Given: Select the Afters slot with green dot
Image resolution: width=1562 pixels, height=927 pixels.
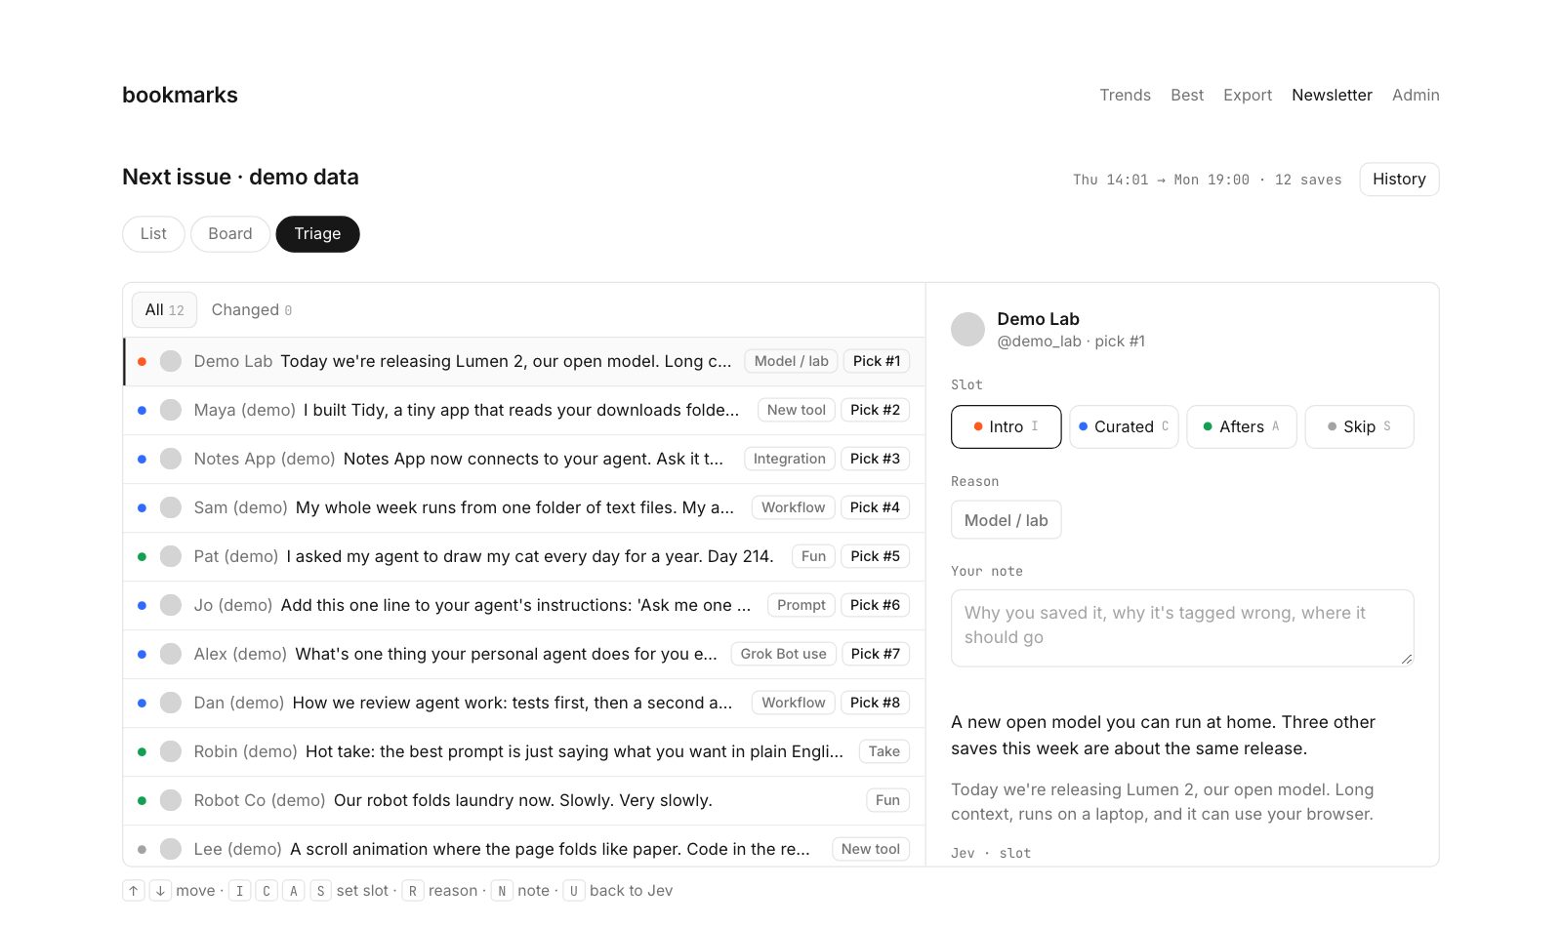Looking at the screenshot, I should coord(1241,427).
